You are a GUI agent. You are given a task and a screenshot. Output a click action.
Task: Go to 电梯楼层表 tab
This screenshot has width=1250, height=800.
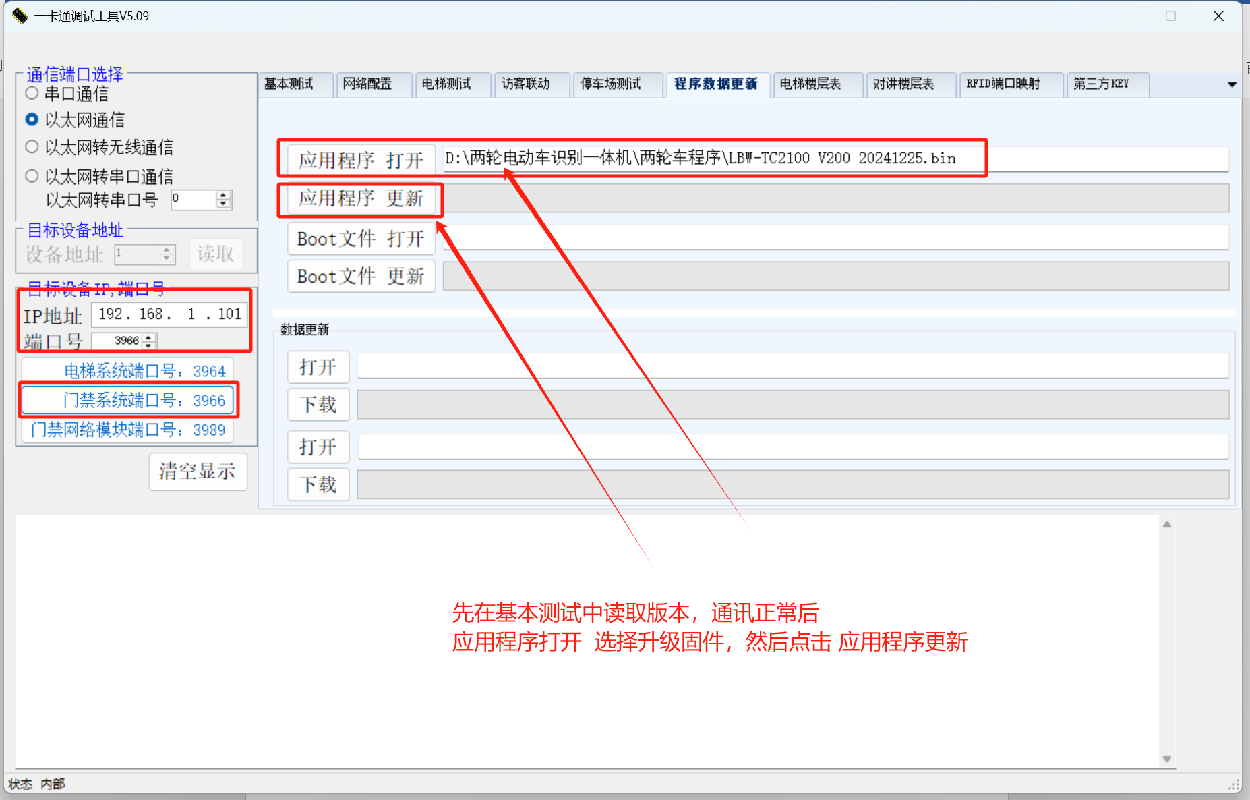point(810,84)
